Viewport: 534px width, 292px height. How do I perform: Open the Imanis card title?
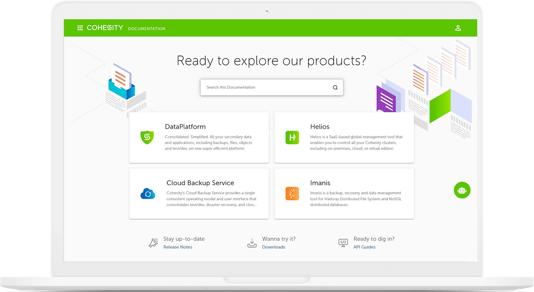[320, 183]
